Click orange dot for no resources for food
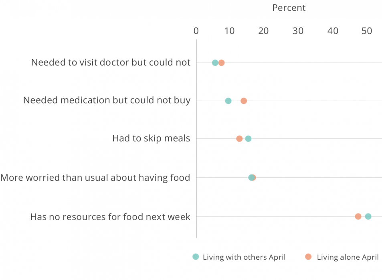Image resolution: width=382 pixels, height=280 pixels. point(358,216)
